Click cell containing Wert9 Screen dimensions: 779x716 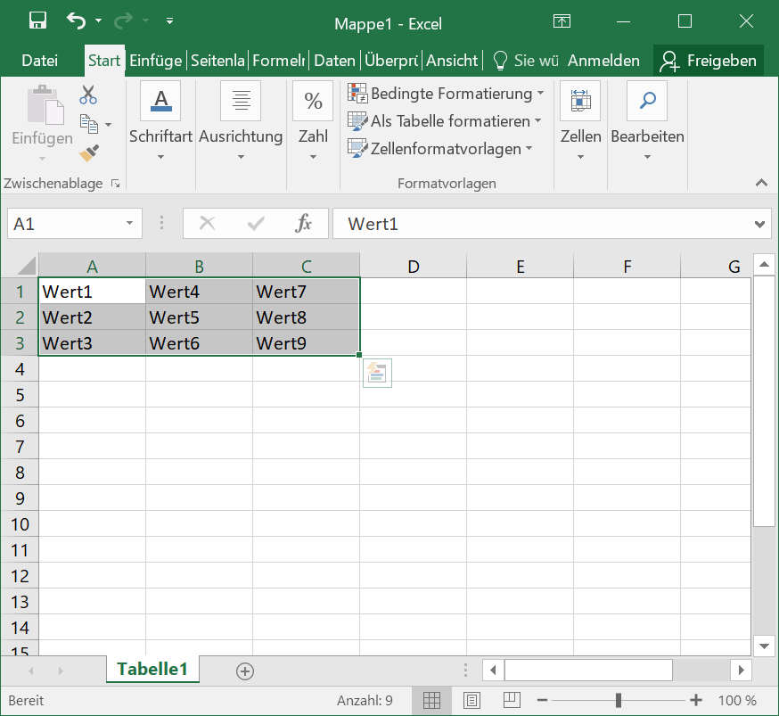pos(306,343)
